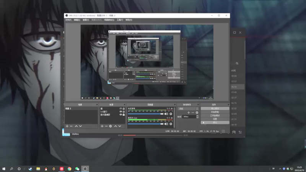This screenshot has height=172, width=306.
Task: Toggle the lock of the middle source row
Action: click(124, 112)
